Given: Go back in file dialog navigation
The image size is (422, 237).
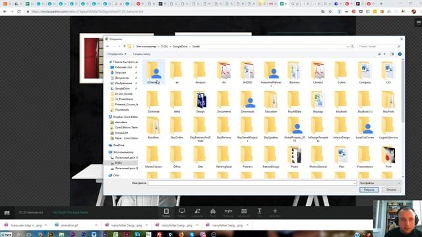Looking at the screenshot, I should pyautogui.click(x=107, y=47).
